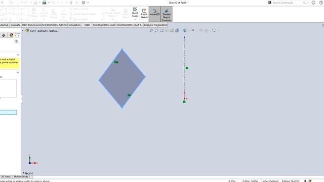
Task: Open PropertyManager help icon
Action: (x=16, y=41)
